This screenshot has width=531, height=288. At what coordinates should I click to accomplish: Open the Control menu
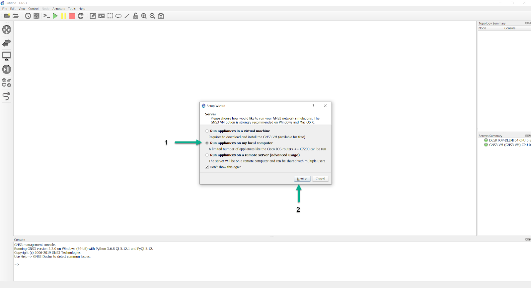[33, 9]
